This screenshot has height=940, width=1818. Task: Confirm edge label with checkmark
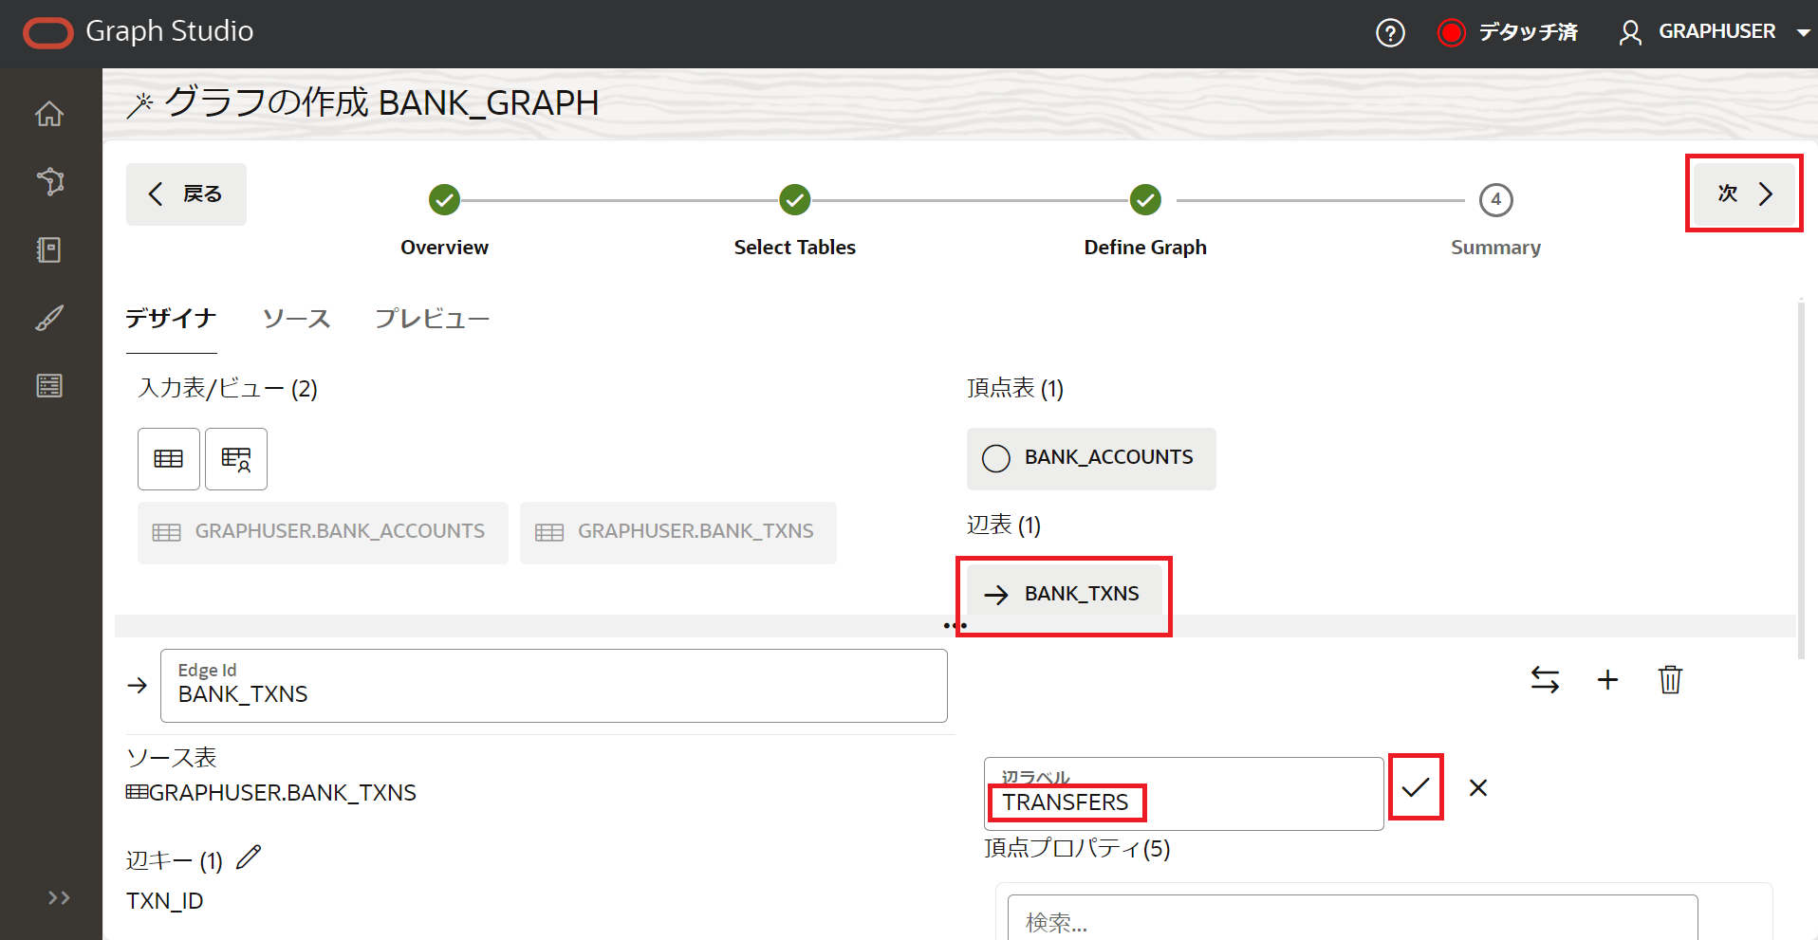[x=1416, y=787]
